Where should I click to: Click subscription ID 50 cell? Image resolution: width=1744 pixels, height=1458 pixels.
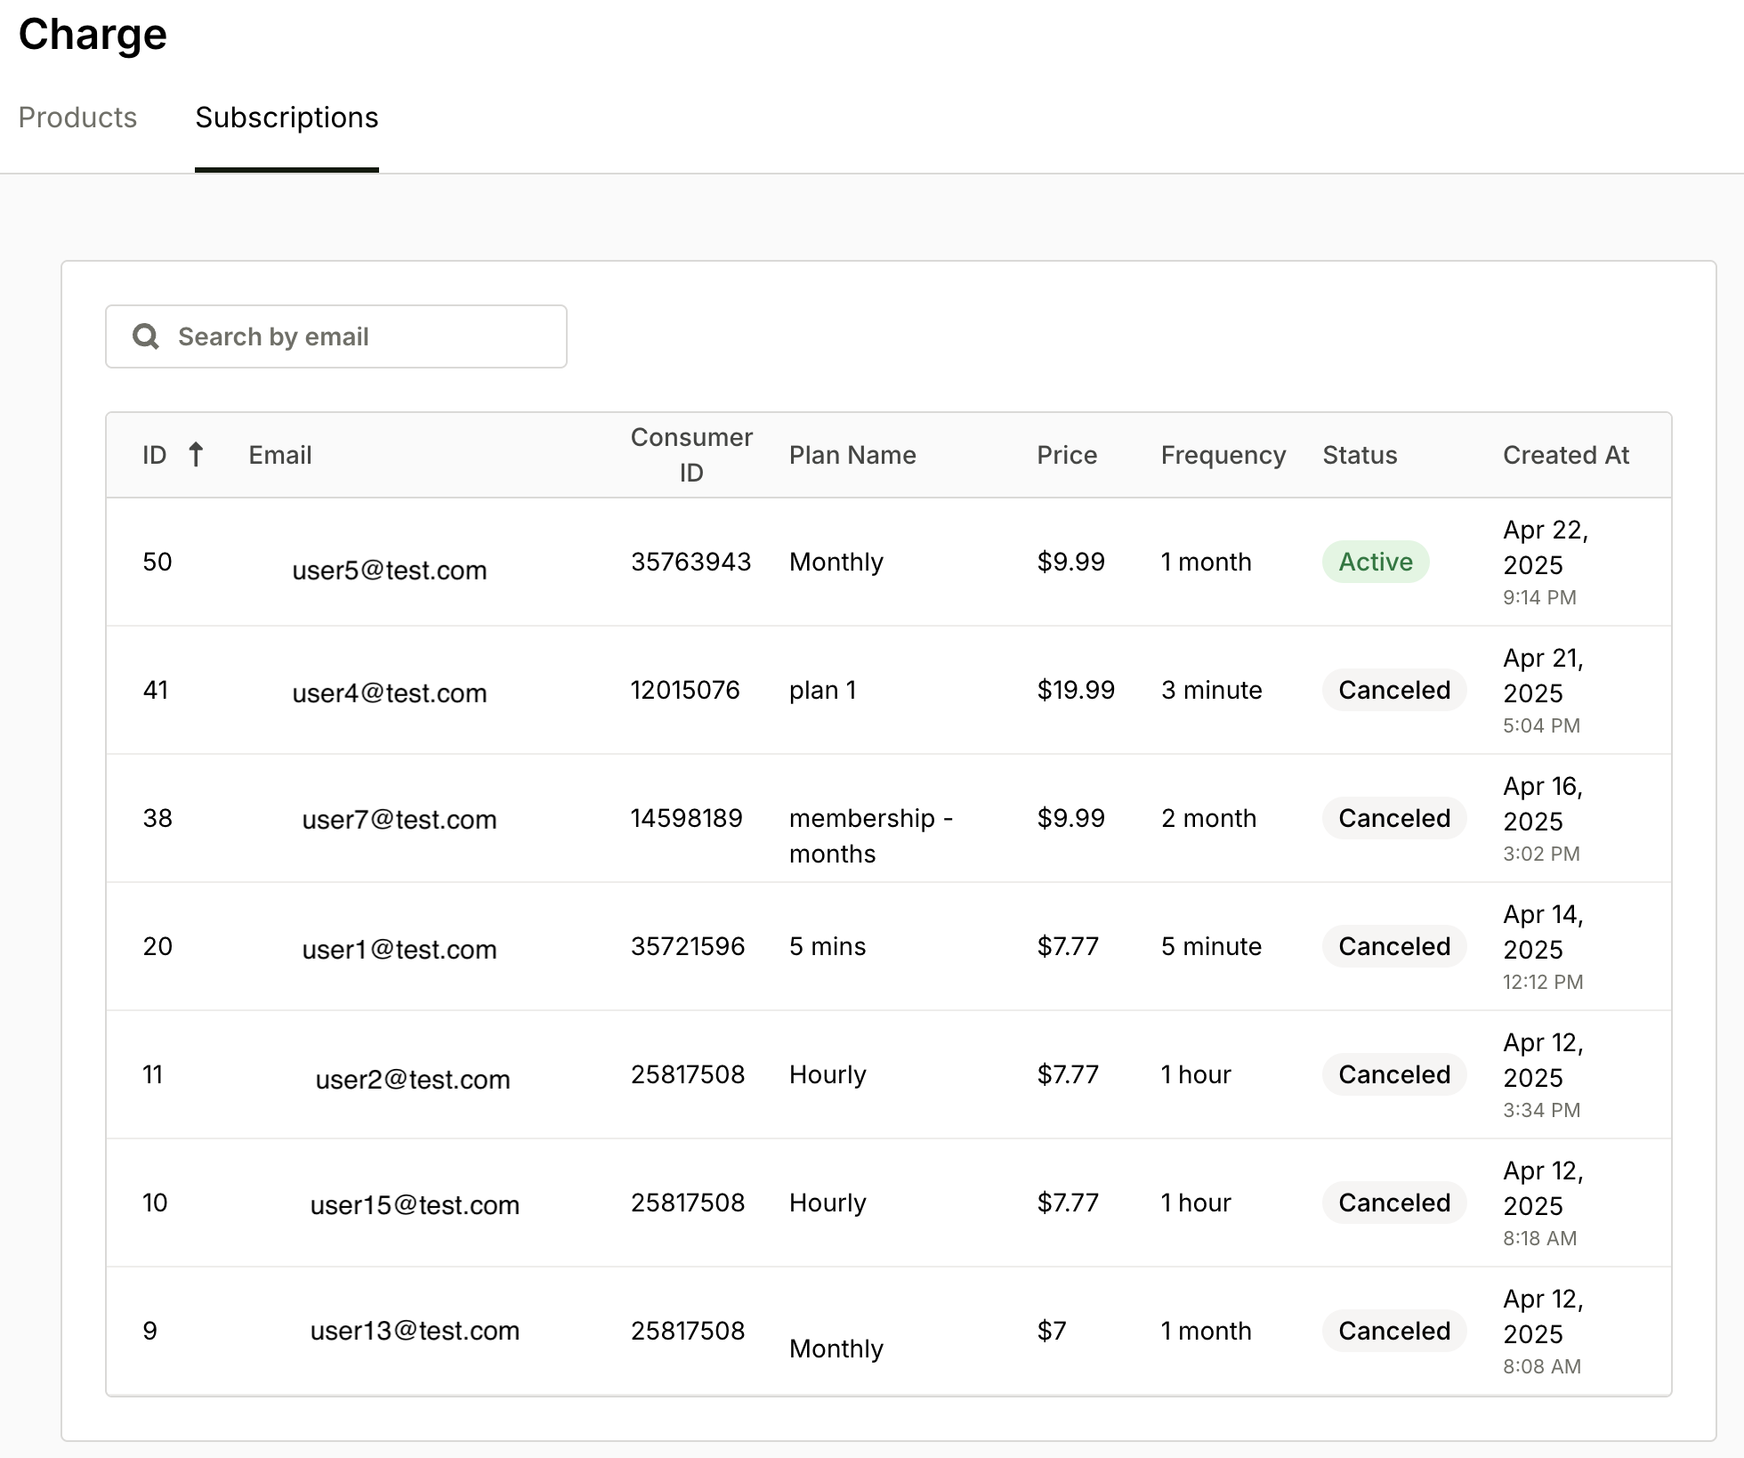coord(157,562)
